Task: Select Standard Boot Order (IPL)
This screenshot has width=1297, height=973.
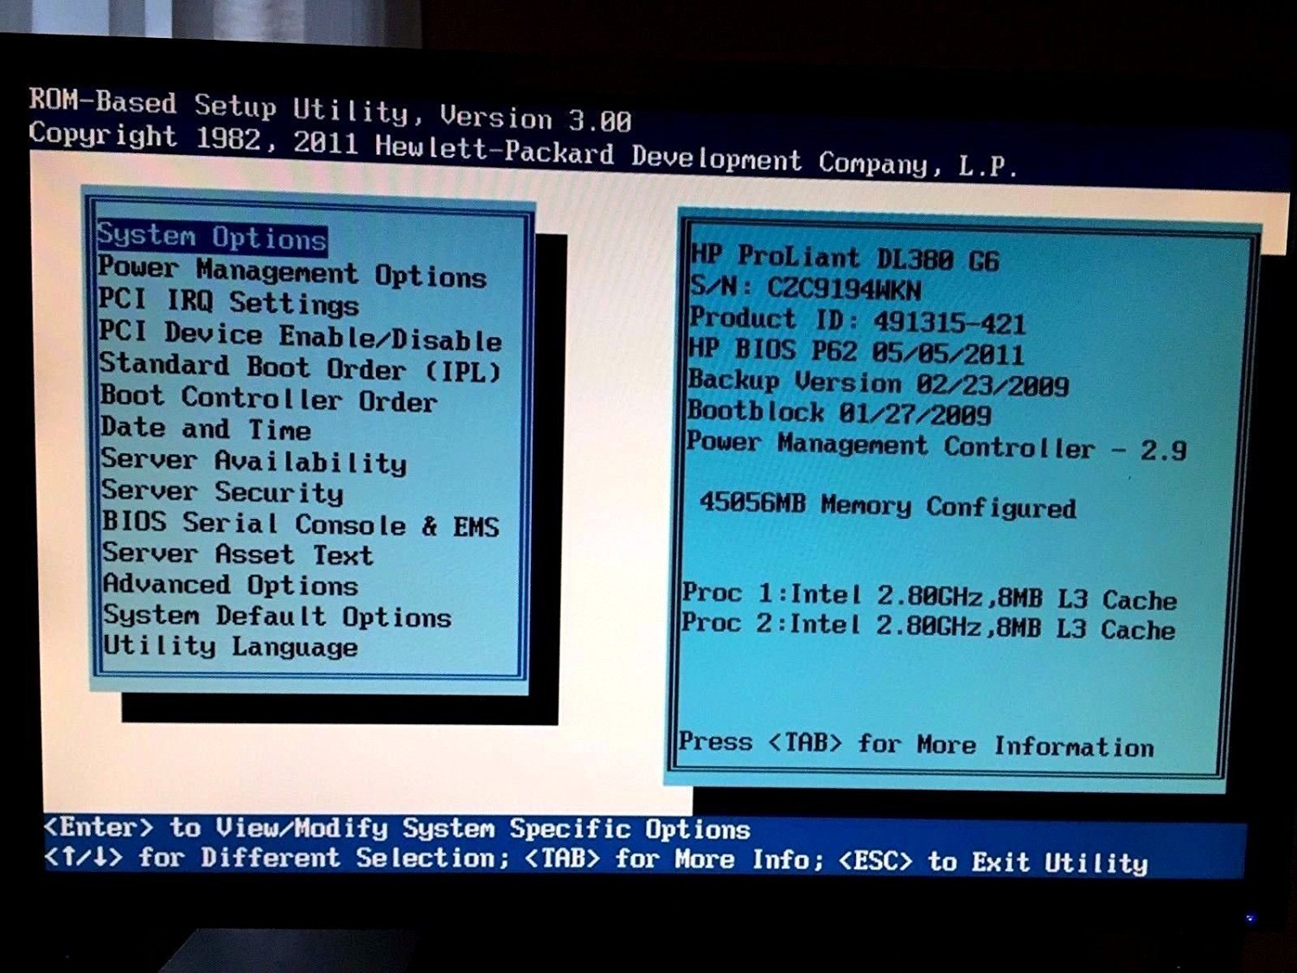Action: point(300,368)
